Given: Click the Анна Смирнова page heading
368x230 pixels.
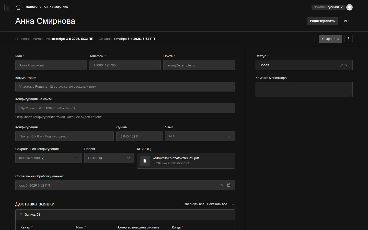Looking at the screenshot, I should (45, 21).
